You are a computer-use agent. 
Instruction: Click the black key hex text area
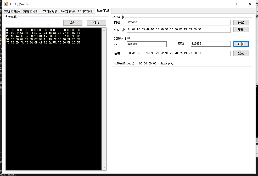pyautogui.click(x=54, y=99)
